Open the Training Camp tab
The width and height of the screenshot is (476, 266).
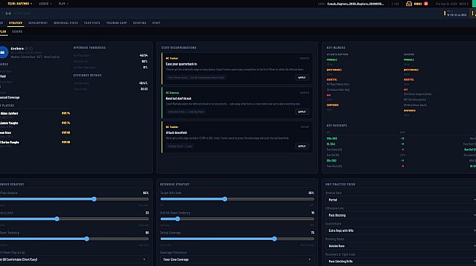tap(116, 23)
